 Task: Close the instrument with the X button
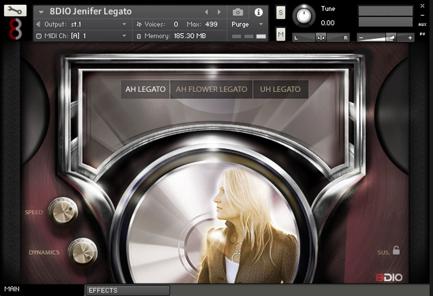pos(422,6)
